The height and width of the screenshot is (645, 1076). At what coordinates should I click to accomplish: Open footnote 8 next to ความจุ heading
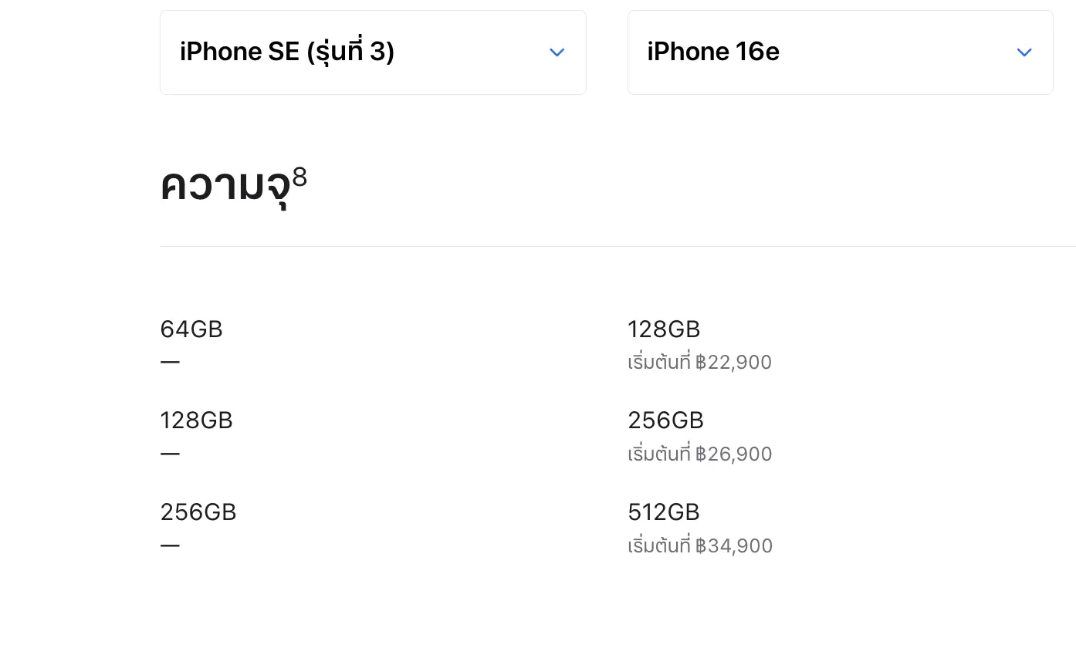(299, 177)
